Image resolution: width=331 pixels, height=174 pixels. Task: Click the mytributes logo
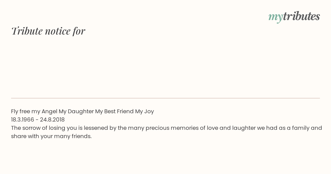[x=294, y=17]
